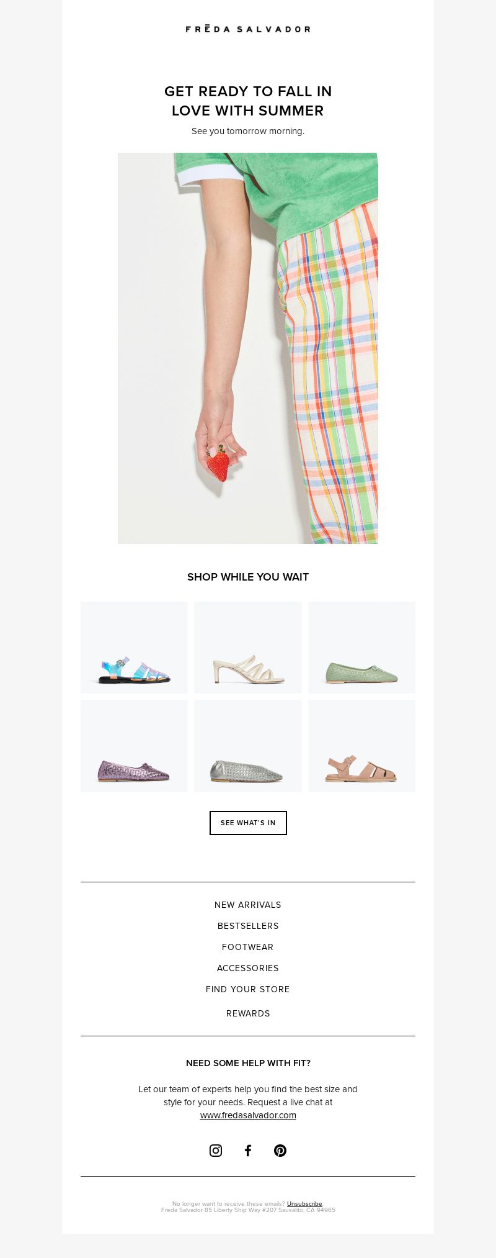
Task: Select the silver woven flat thumbnail
Action: coord(248,746)
